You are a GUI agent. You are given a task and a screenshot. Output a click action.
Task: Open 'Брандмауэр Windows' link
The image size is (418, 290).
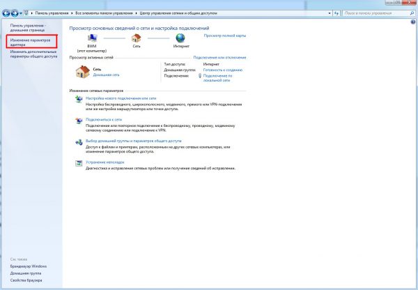29,266
